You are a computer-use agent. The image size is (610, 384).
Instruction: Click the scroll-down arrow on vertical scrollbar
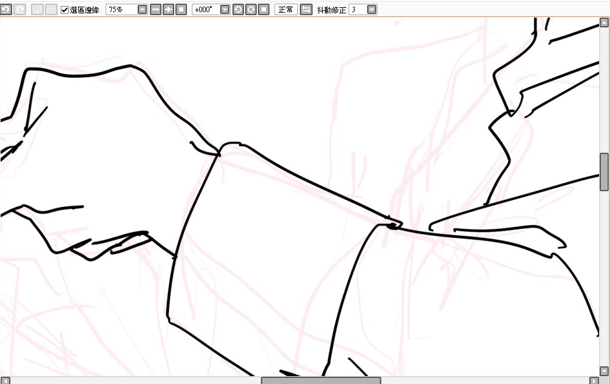604,370
